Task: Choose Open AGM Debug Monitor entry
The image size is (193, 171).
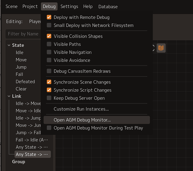Action: pos(97,120)
